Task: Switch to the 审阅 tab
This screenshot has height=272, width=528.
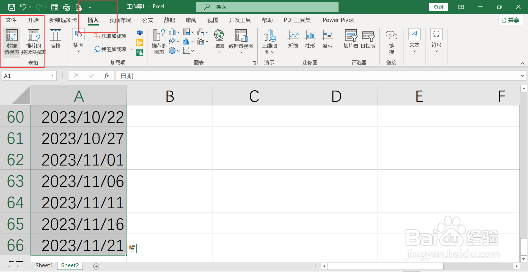Action: [x=191, y=20]
